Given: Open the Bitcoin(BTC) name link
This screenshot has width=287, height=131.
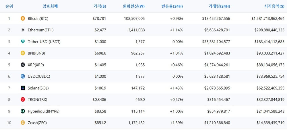Looking at the screenshot, I should point(38,19).
